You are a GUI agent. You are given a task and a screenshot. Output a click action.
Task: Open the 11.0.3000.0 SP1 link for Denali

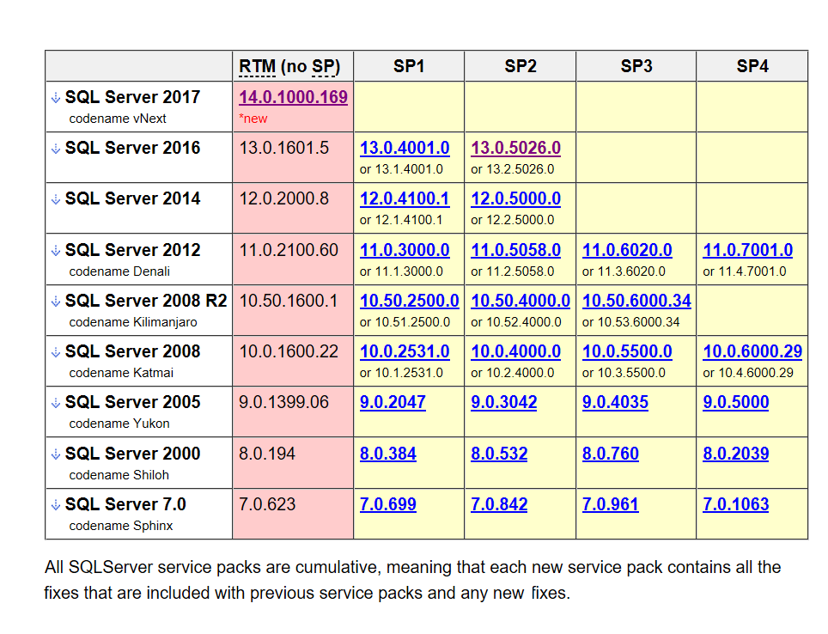pos(405,250)
